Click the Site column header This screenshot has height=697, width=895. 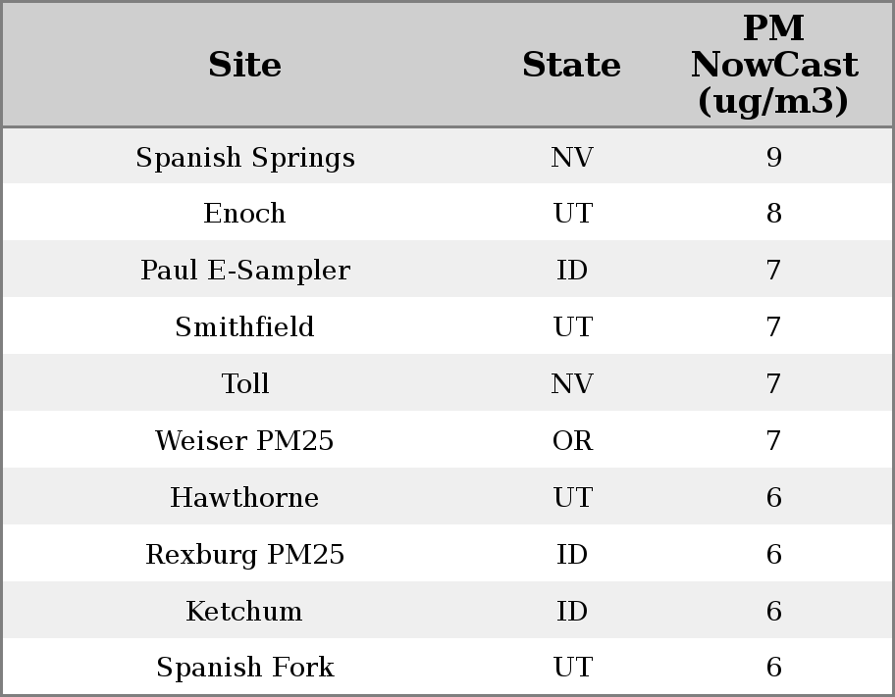pos(244,66)
